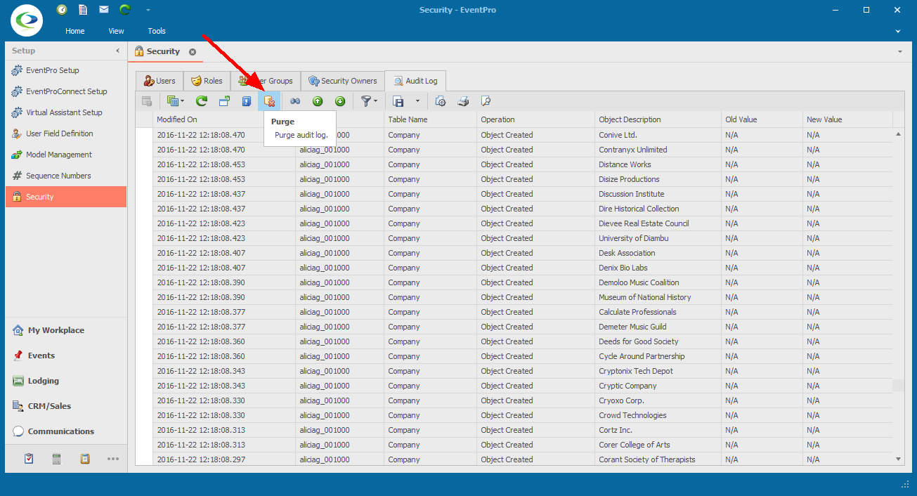Click the yellow notes icon at sidebar bottom
This screenshot has height=496, width=917.
[85, 459]
